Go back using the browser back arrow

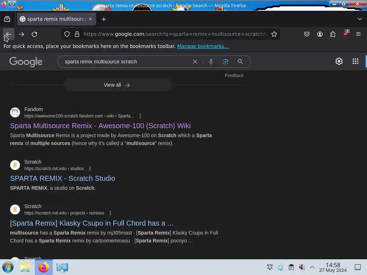click(9, 34)
